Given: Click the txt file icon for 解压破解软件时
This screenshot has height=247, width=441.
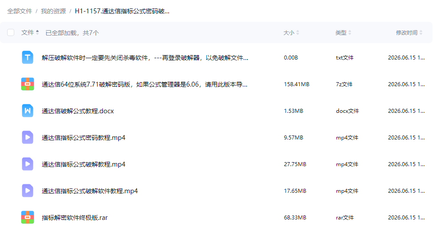Looking at the screenshot, I should [x=28, y=58].
